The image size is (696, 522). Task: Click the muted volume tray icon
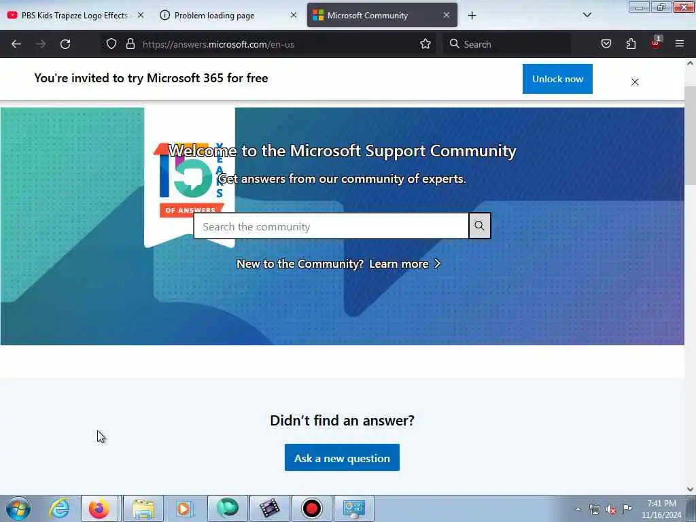pyautogui.click(x=611, y=510)
